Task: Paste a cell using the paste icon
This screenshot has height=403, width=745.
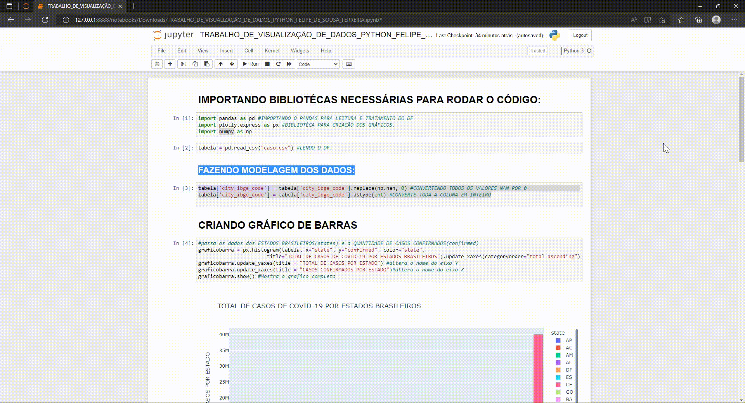Action: [x=206, y=64]
